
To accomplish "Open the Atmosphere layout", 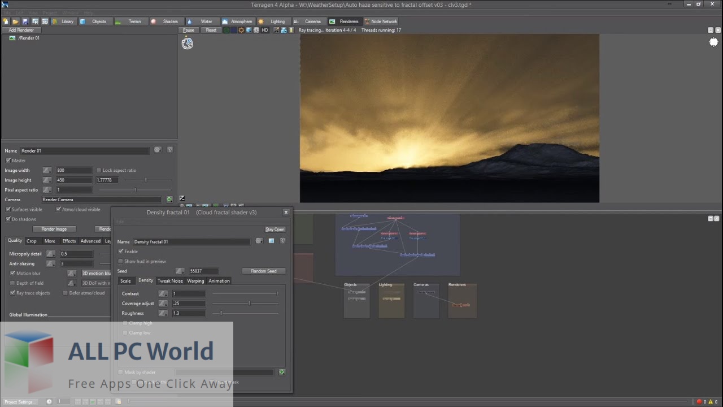I will [x=237, y=21].
